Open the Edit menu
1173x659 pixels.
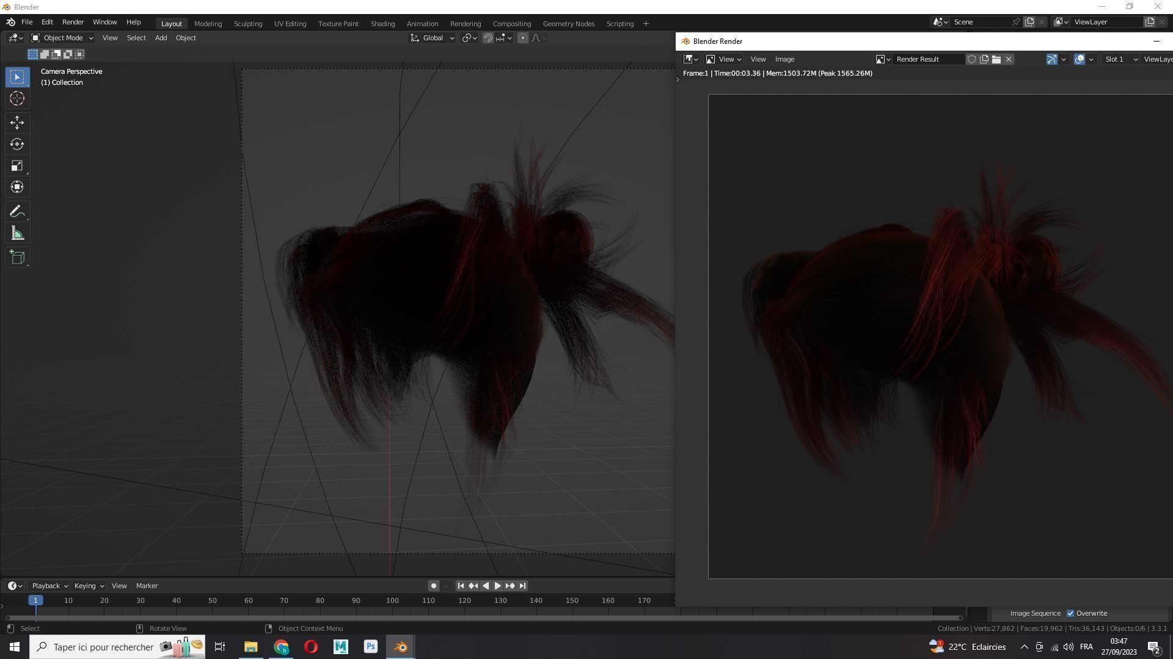[x=47, y=22]
